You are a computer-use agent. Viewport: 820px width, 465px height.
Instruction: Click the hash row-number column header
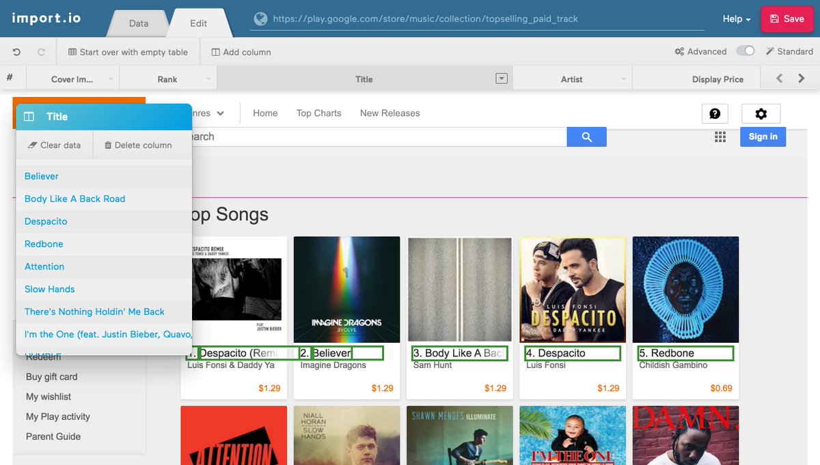point(10,78)
